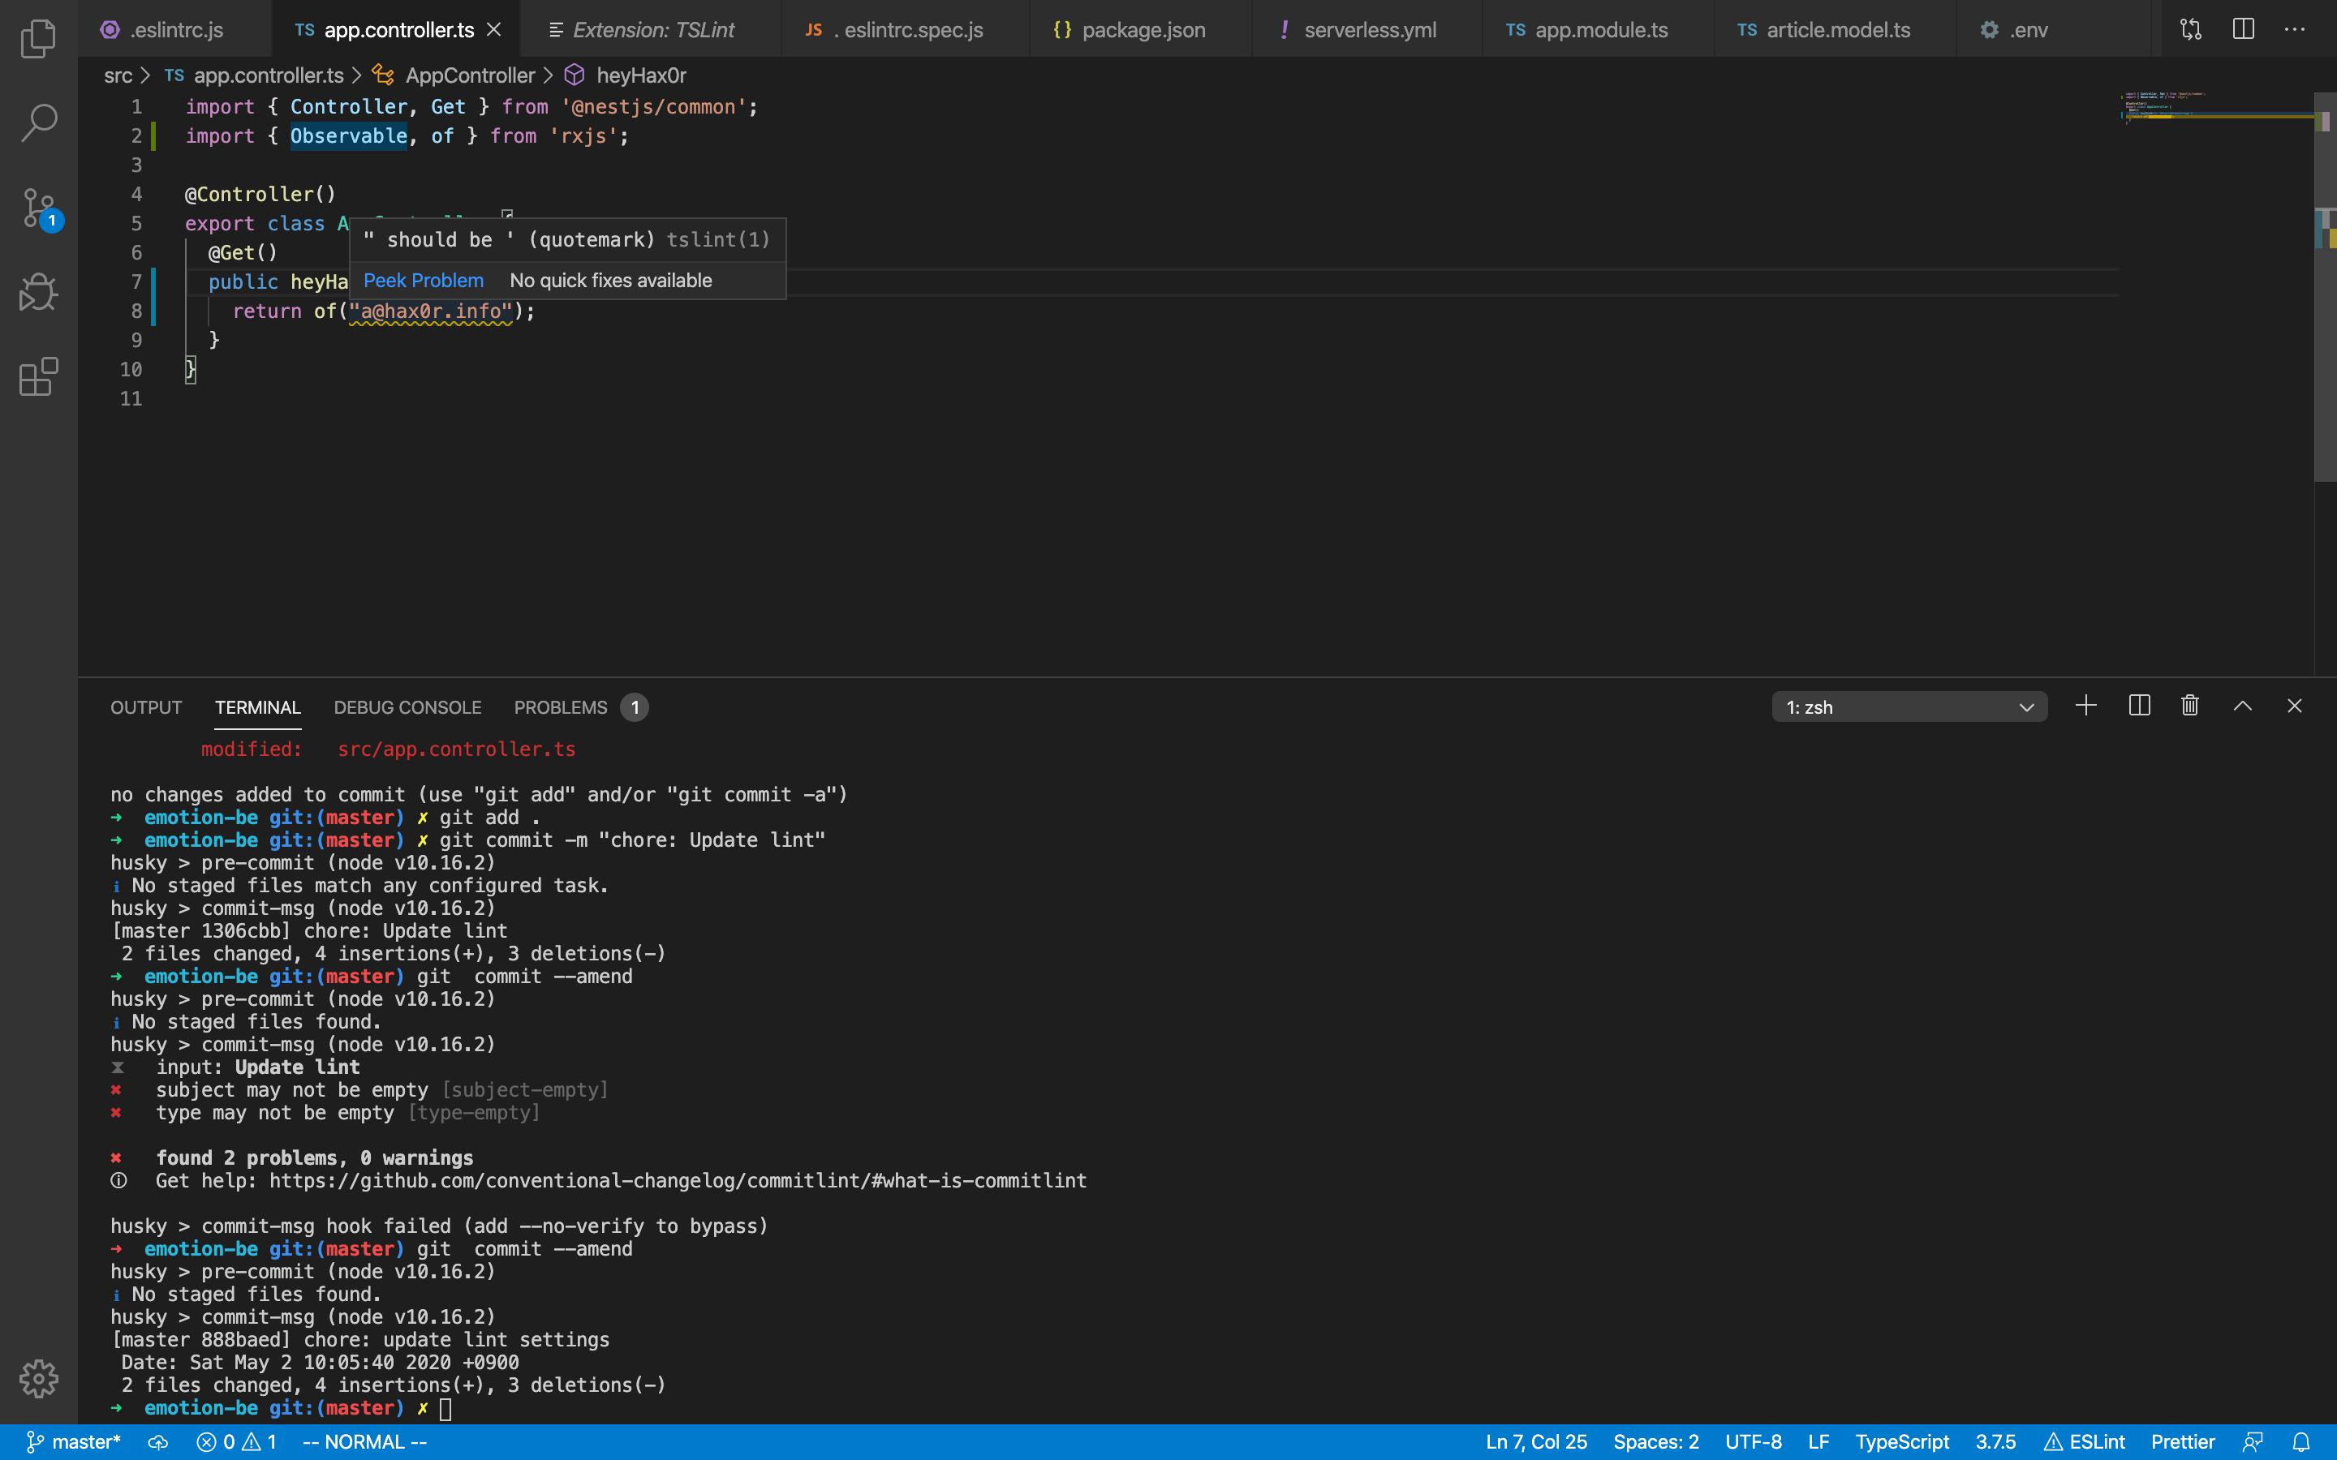Open the notifications bell in status bar

click(2301, 1441)
